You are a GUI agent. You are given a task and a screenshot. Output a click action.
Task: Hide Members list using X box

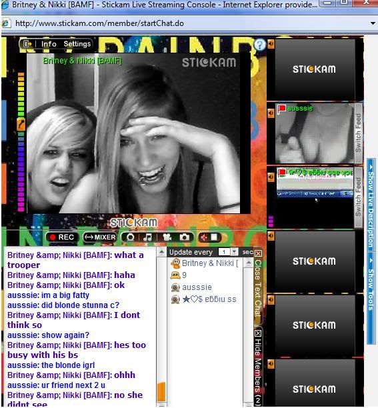click(258, 333)
